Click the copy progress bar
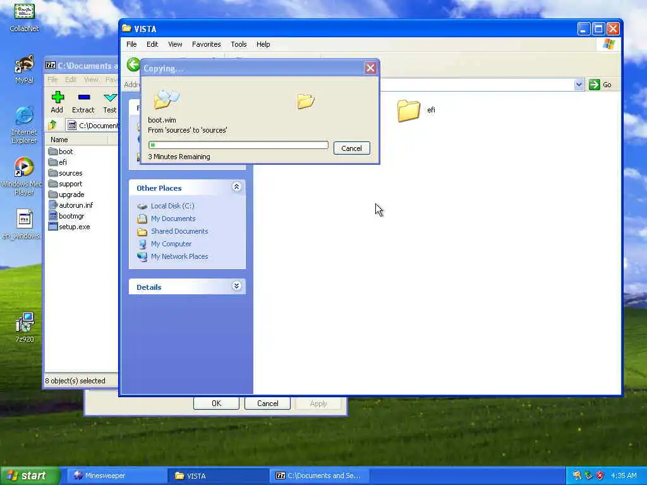Viewport: 647px width, 485px height. (x=238, y=145)
